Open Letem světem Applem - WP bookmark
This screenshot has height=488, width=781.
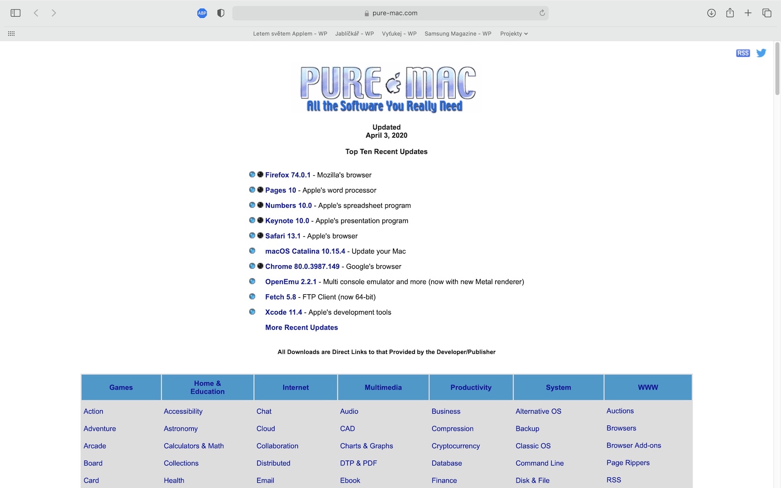[290, 34]
